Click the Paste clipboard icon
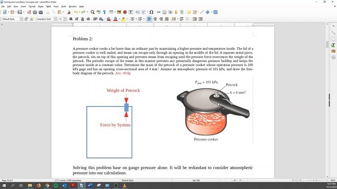 60,12
